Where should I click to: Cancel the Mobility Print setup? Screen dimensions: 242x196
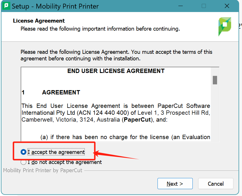216,183
